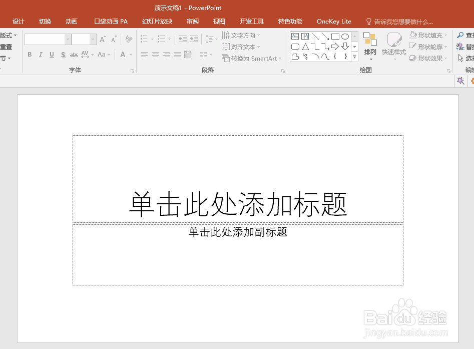Click 转换为 SmartArt button
474x349 pixels.
[251, 59]
